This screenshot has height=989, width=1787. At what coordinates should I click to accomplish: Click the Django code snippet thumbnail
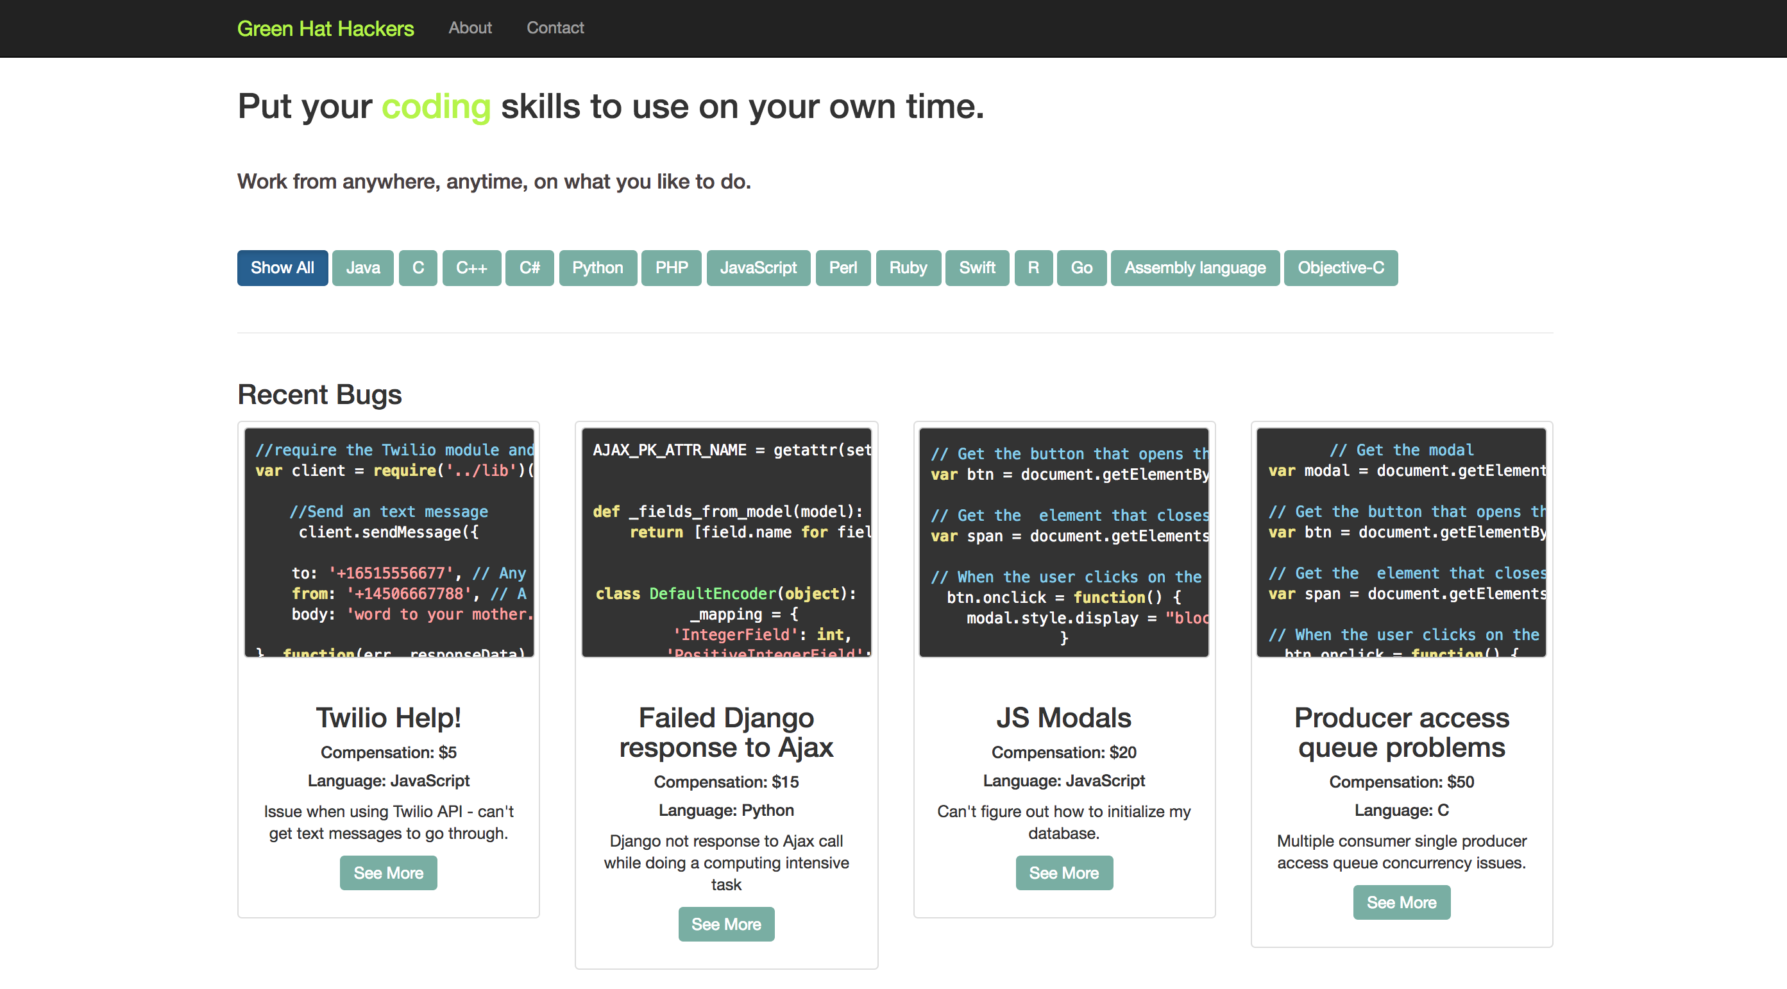(725, 543)
